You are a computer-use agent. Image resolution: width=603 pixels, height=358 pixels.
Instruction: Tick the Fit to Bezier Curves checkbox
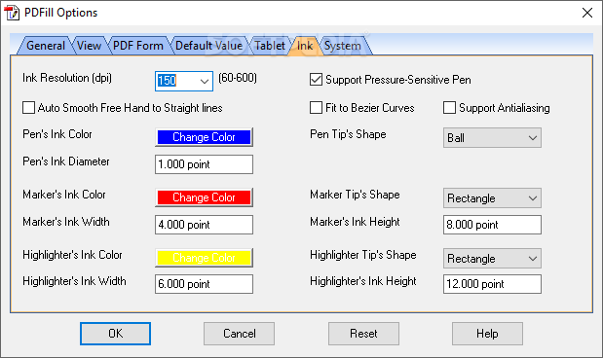[x=316, y=108]
